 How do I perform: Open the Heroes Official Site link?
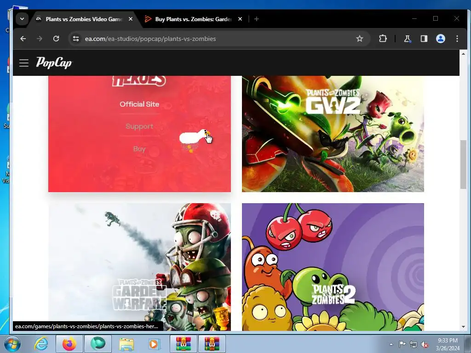coord(139,104)
